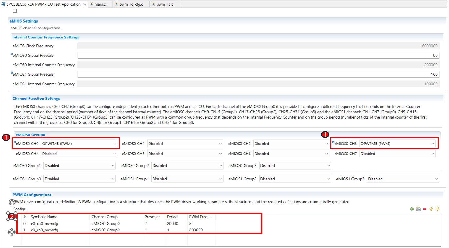449x248 pixels.
Task: Duplicate the selected PWM config with the copy icon
Action: coord(418,209)
